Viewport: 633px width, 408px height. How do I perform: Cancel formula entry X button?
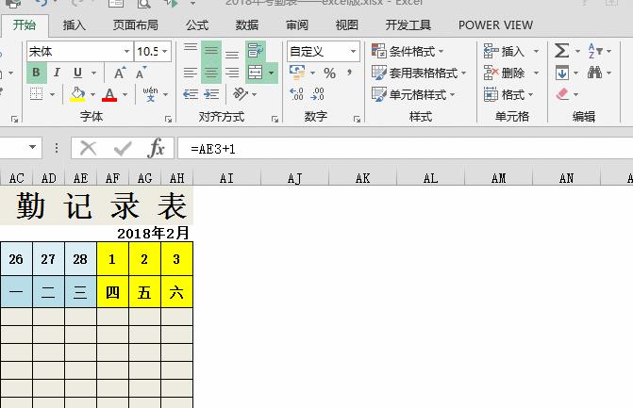pos(88,148)
